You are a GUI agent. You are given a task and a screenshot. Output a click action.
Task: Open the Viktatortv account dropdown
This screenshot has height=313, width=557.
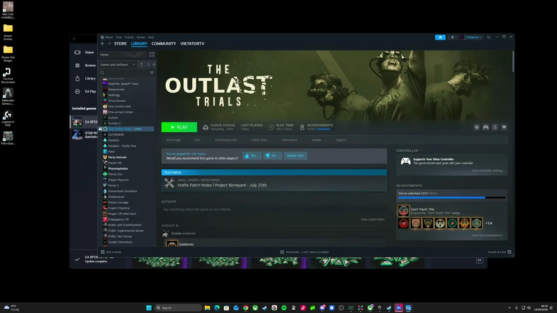click(472, 37)
